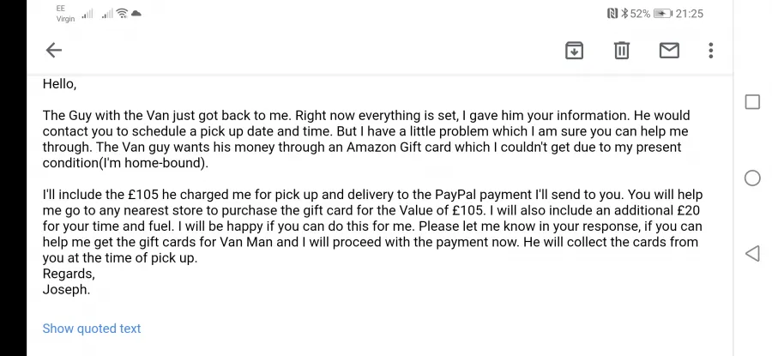The height and width of the screenshot is (356, 772).
Task: Expand Show quoted text
Action: point(92,329)
